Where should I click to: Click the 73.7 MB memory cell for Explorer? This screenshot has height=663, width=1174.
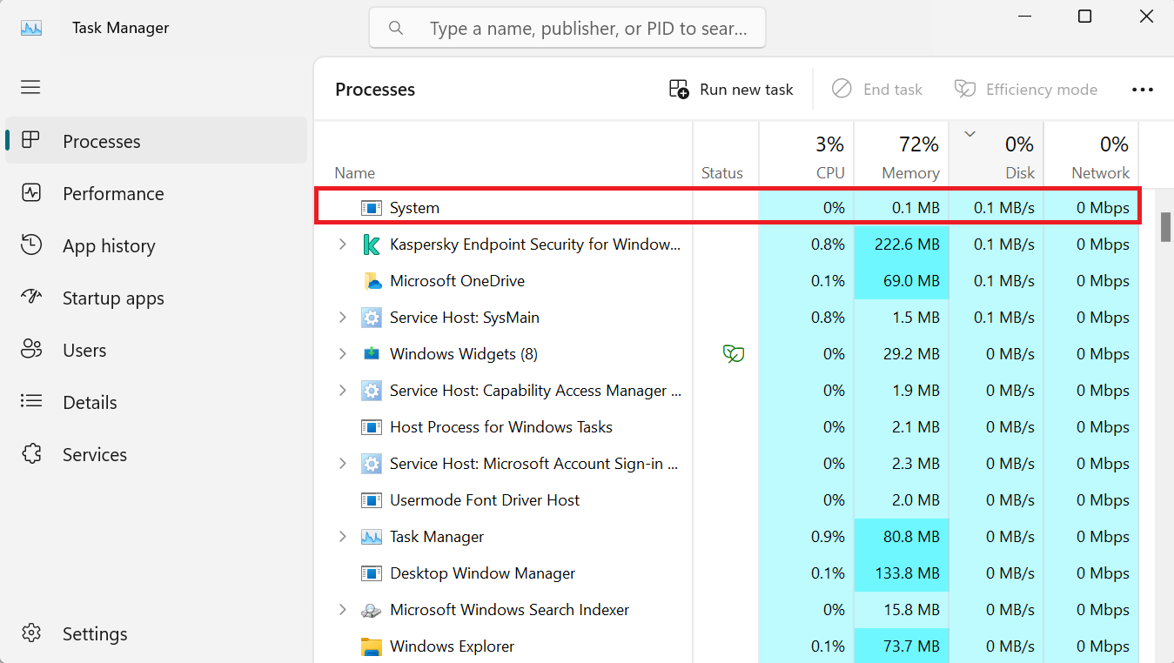[902, 646]
